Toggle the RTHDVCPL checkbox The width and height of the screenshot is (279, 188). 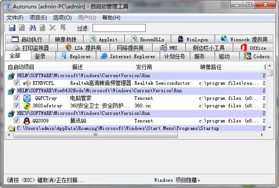pyautogui.click(x=17, y=83)
